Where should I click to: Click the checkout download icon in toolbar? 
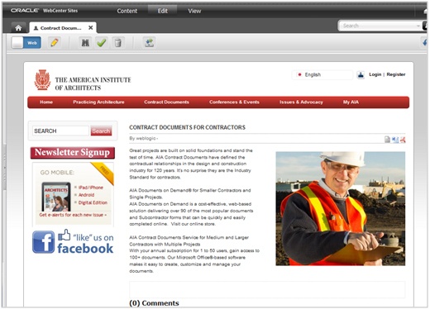pyautogui.click(x=150, y=43)
